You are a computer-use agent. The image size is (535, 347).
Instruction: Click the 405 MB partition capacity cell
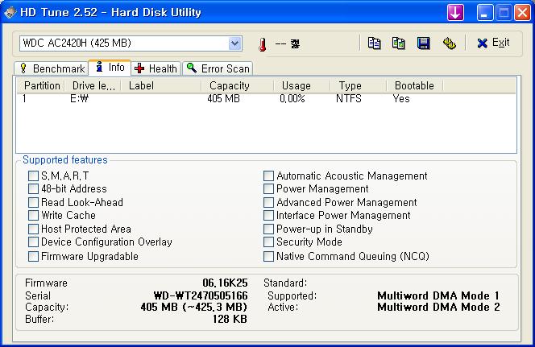[223, 99]
